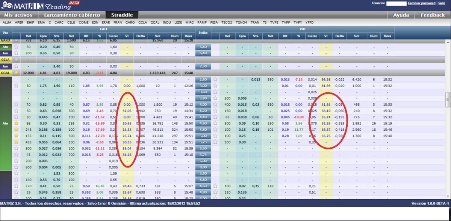This screenshot has height=221, width=451.
Task: Click the 4,20 strike button
Action: coord(203,111)
